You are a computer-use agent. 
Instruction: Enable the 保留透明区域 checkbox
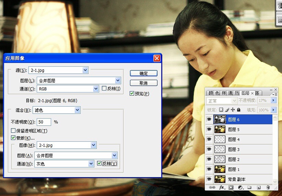(13, 131)
